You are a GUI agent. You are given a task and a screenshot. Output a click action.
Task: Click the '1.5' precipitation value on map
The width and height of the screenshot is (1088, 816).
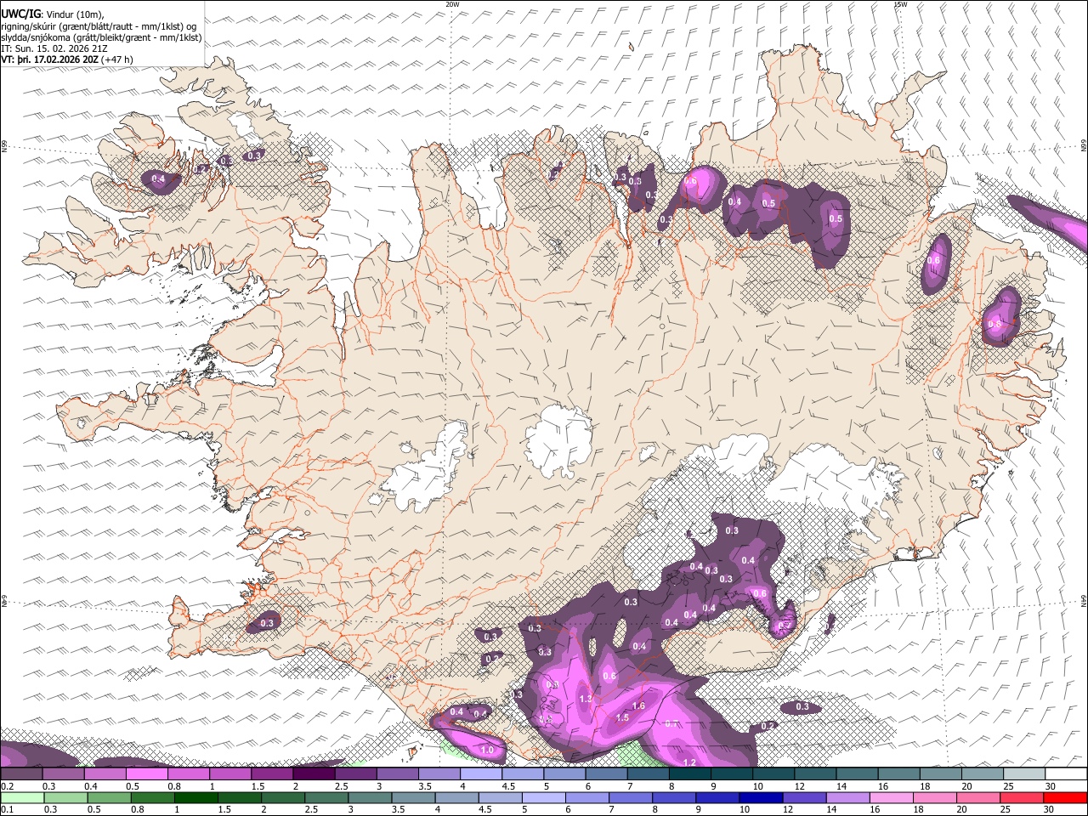622,717
